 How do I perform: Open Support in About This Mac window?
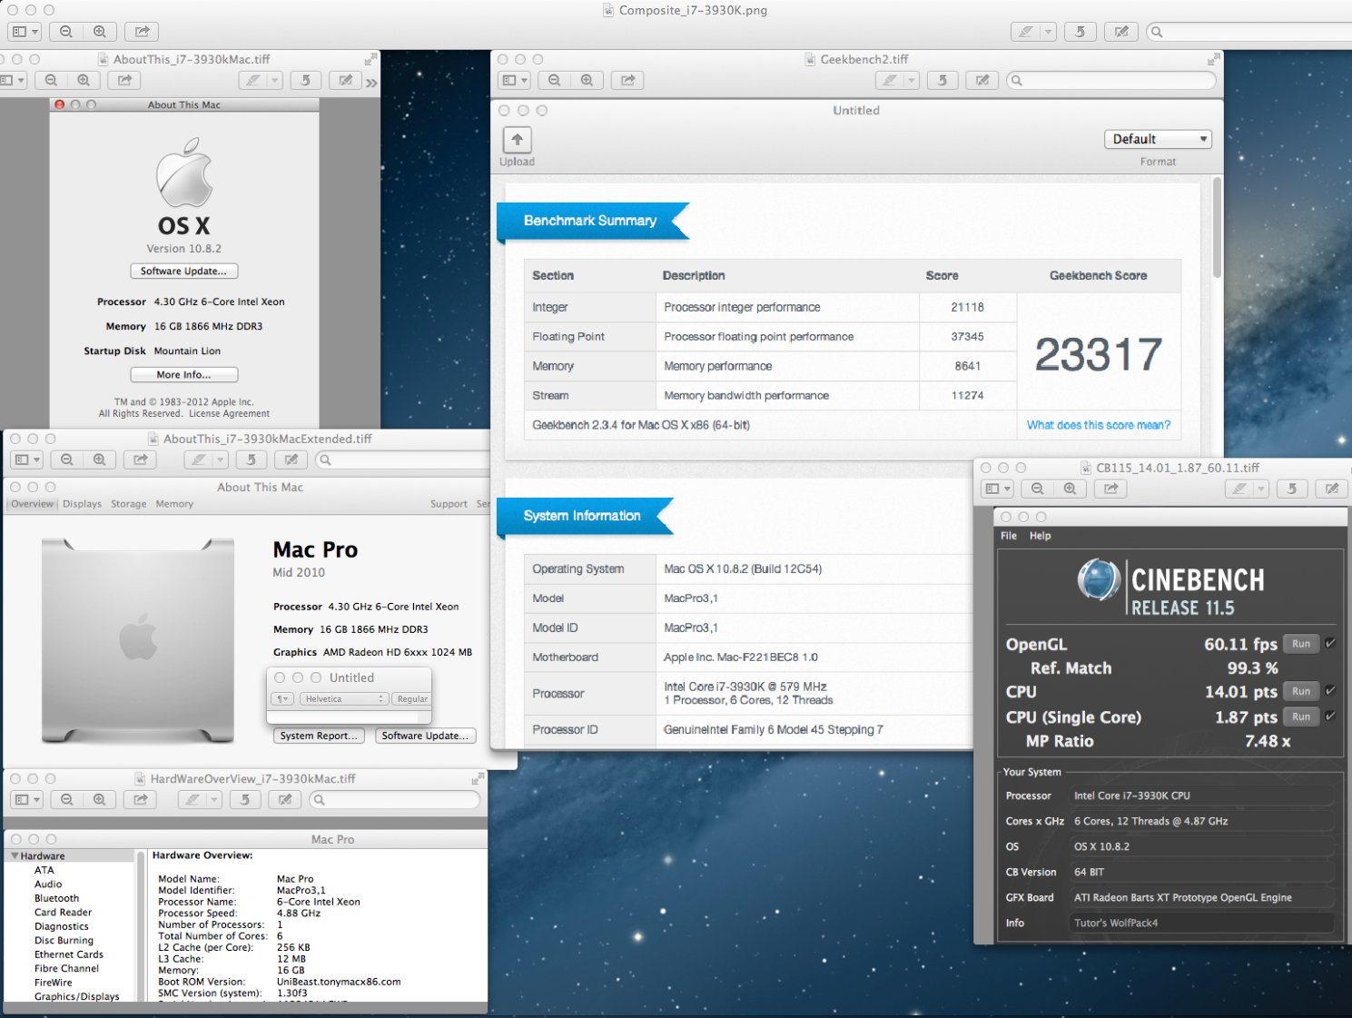[x=449, y=504]
